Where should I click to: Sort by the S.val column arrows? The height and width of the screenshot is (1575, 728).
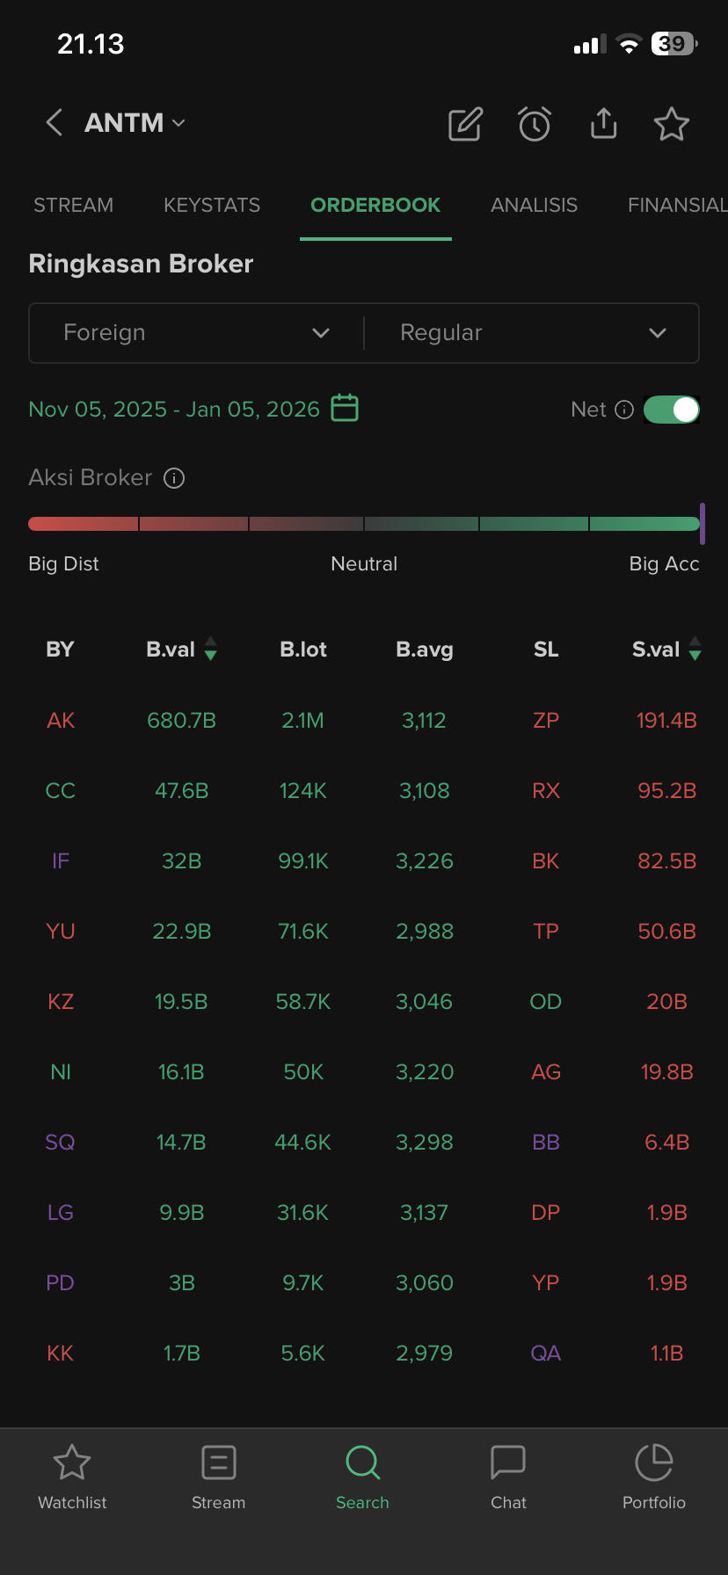click(x=695, y=650)
